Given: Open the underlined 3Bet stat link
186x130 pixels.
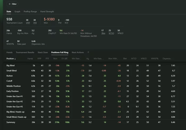Looking at the screenshot, I should 103,33.
